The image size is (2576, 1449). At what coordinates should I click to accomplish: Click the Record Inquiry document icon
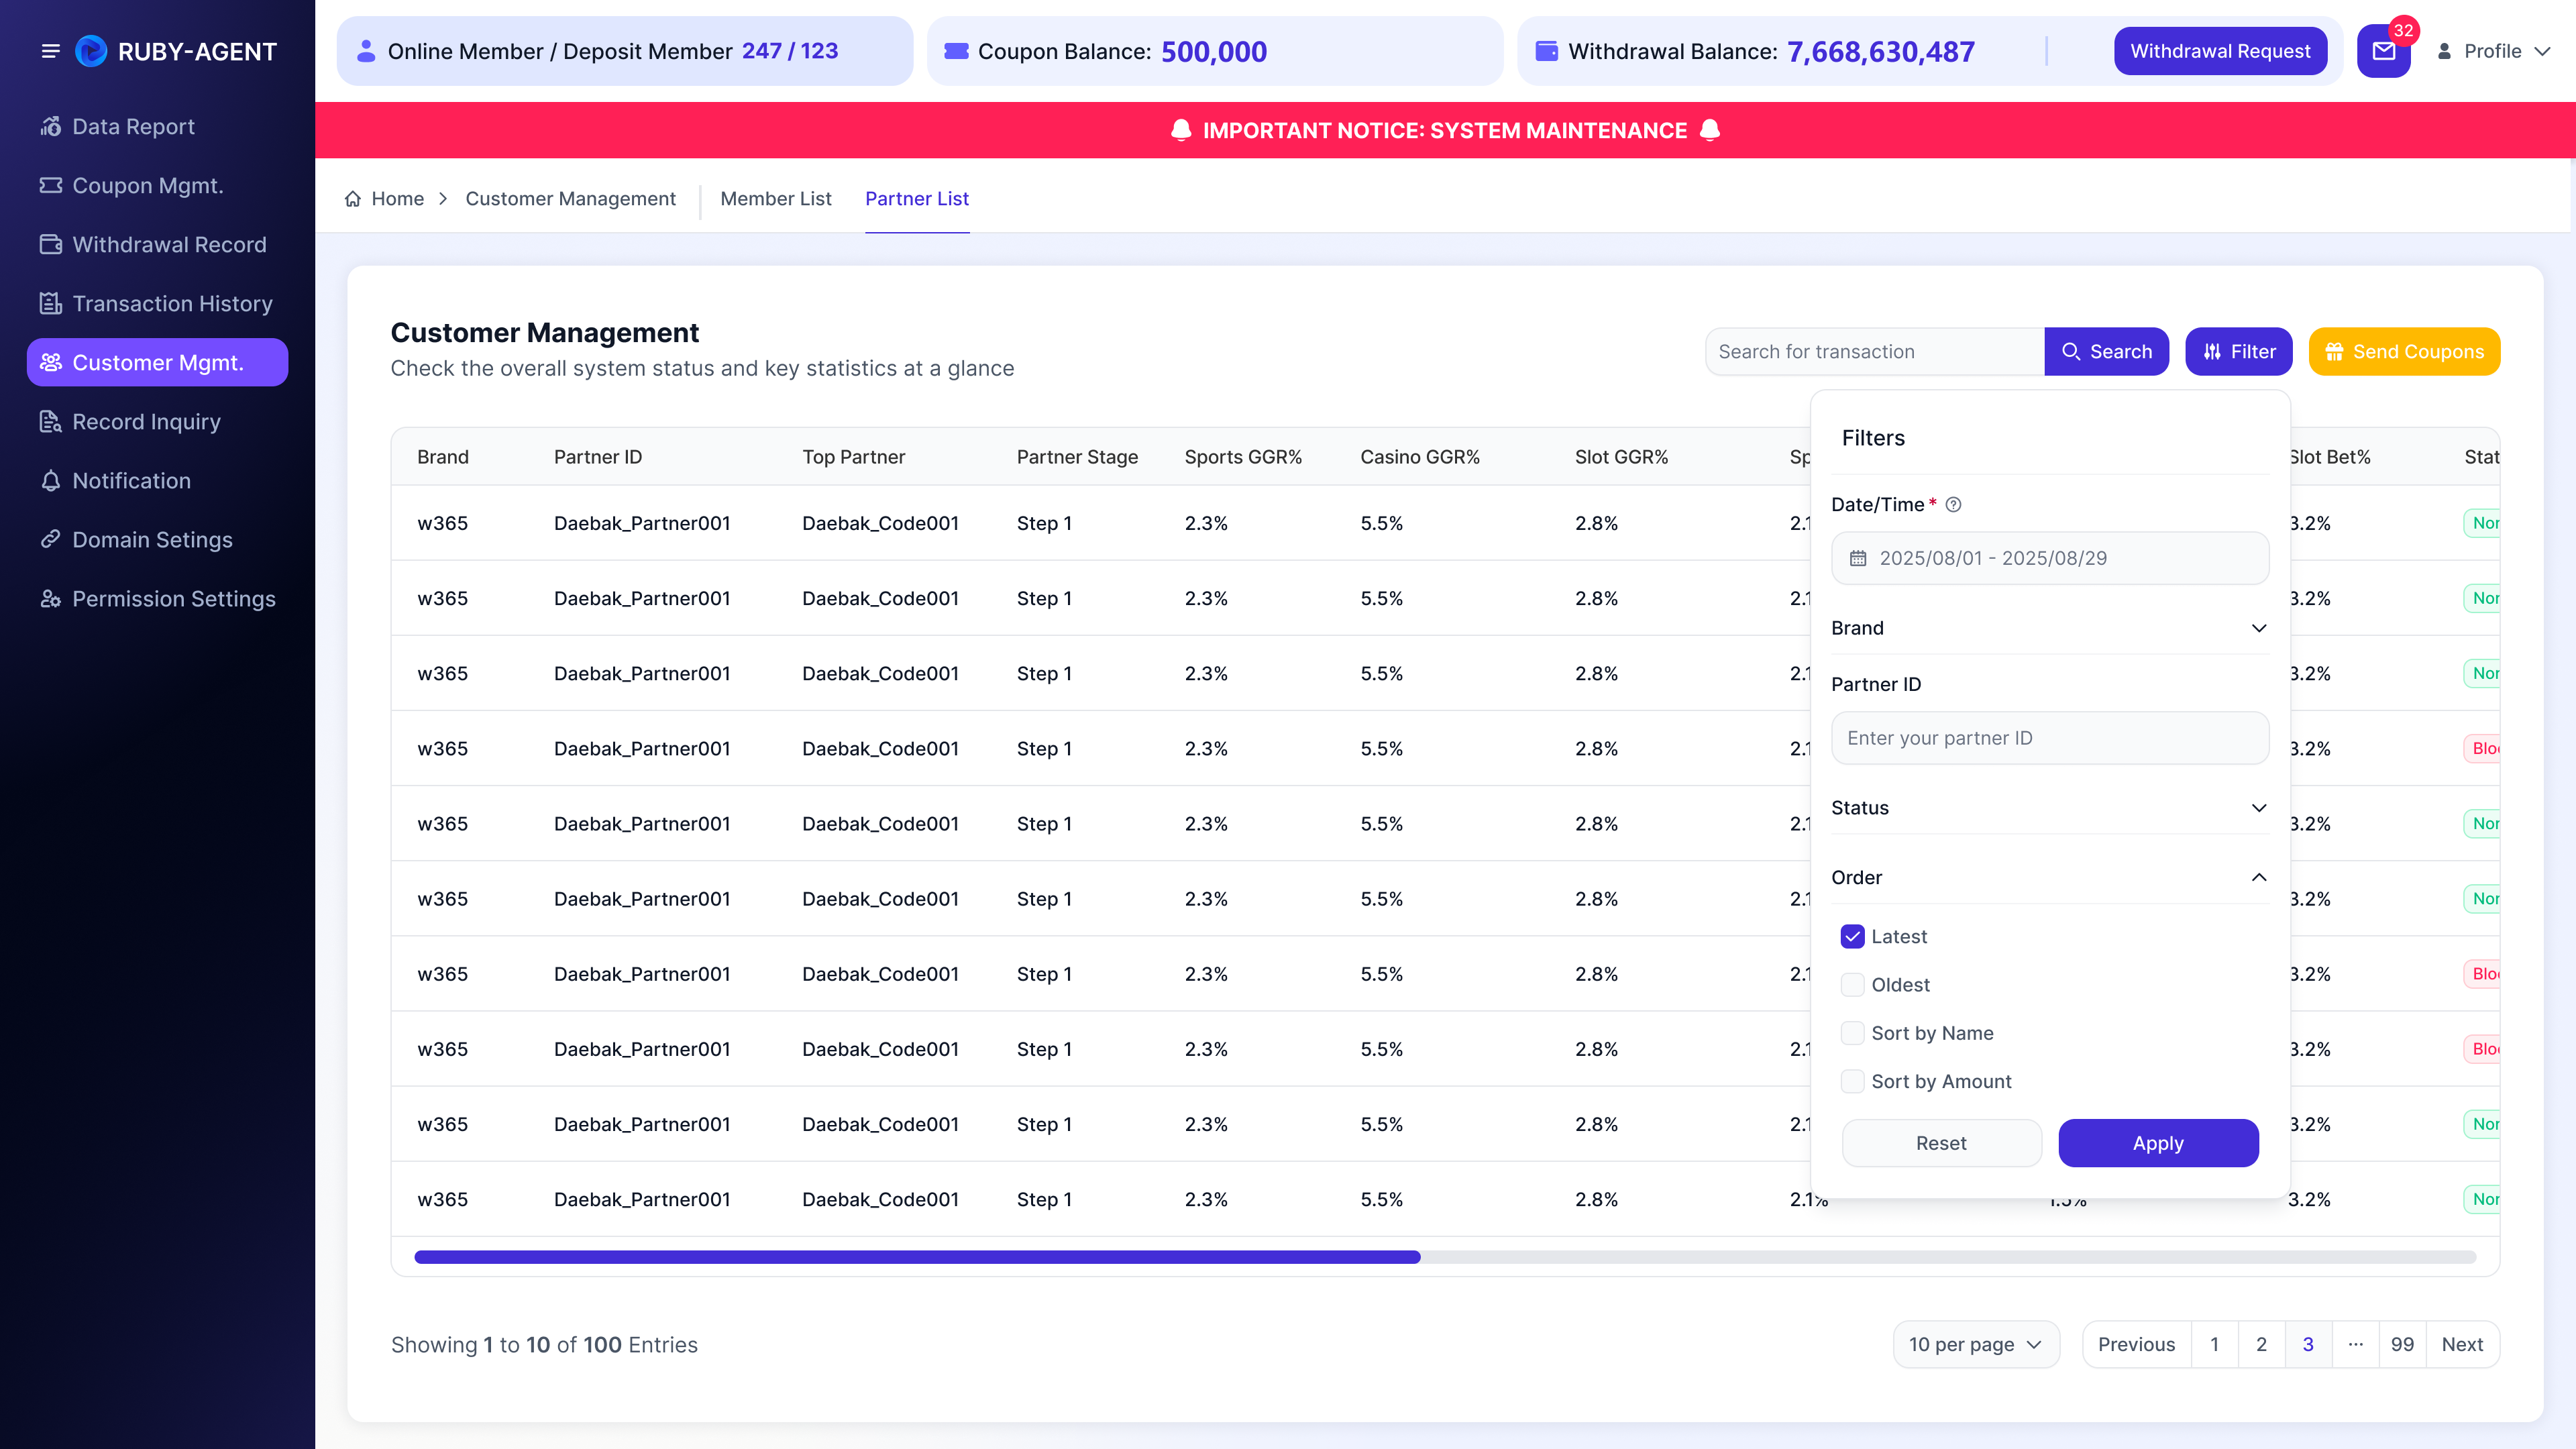(x=51, y=422)
